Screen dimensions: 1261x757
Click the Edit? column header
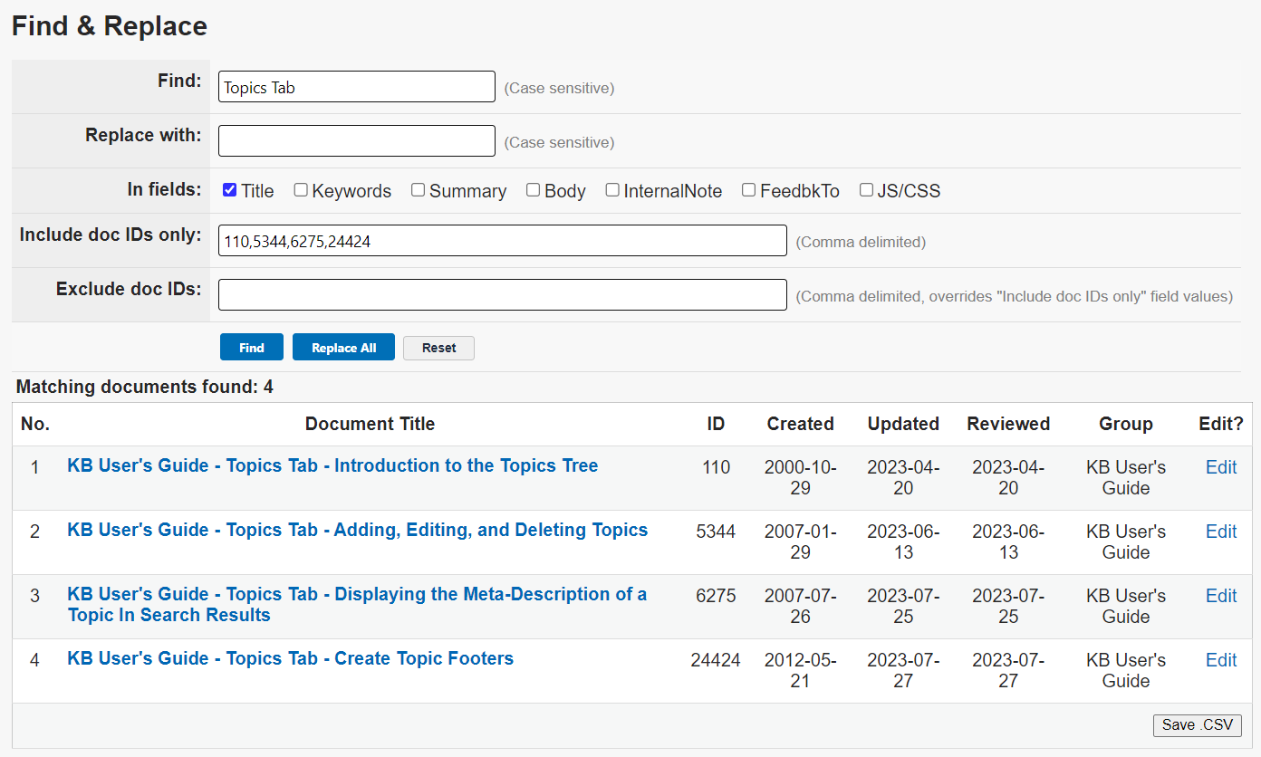coord(1221,424)
